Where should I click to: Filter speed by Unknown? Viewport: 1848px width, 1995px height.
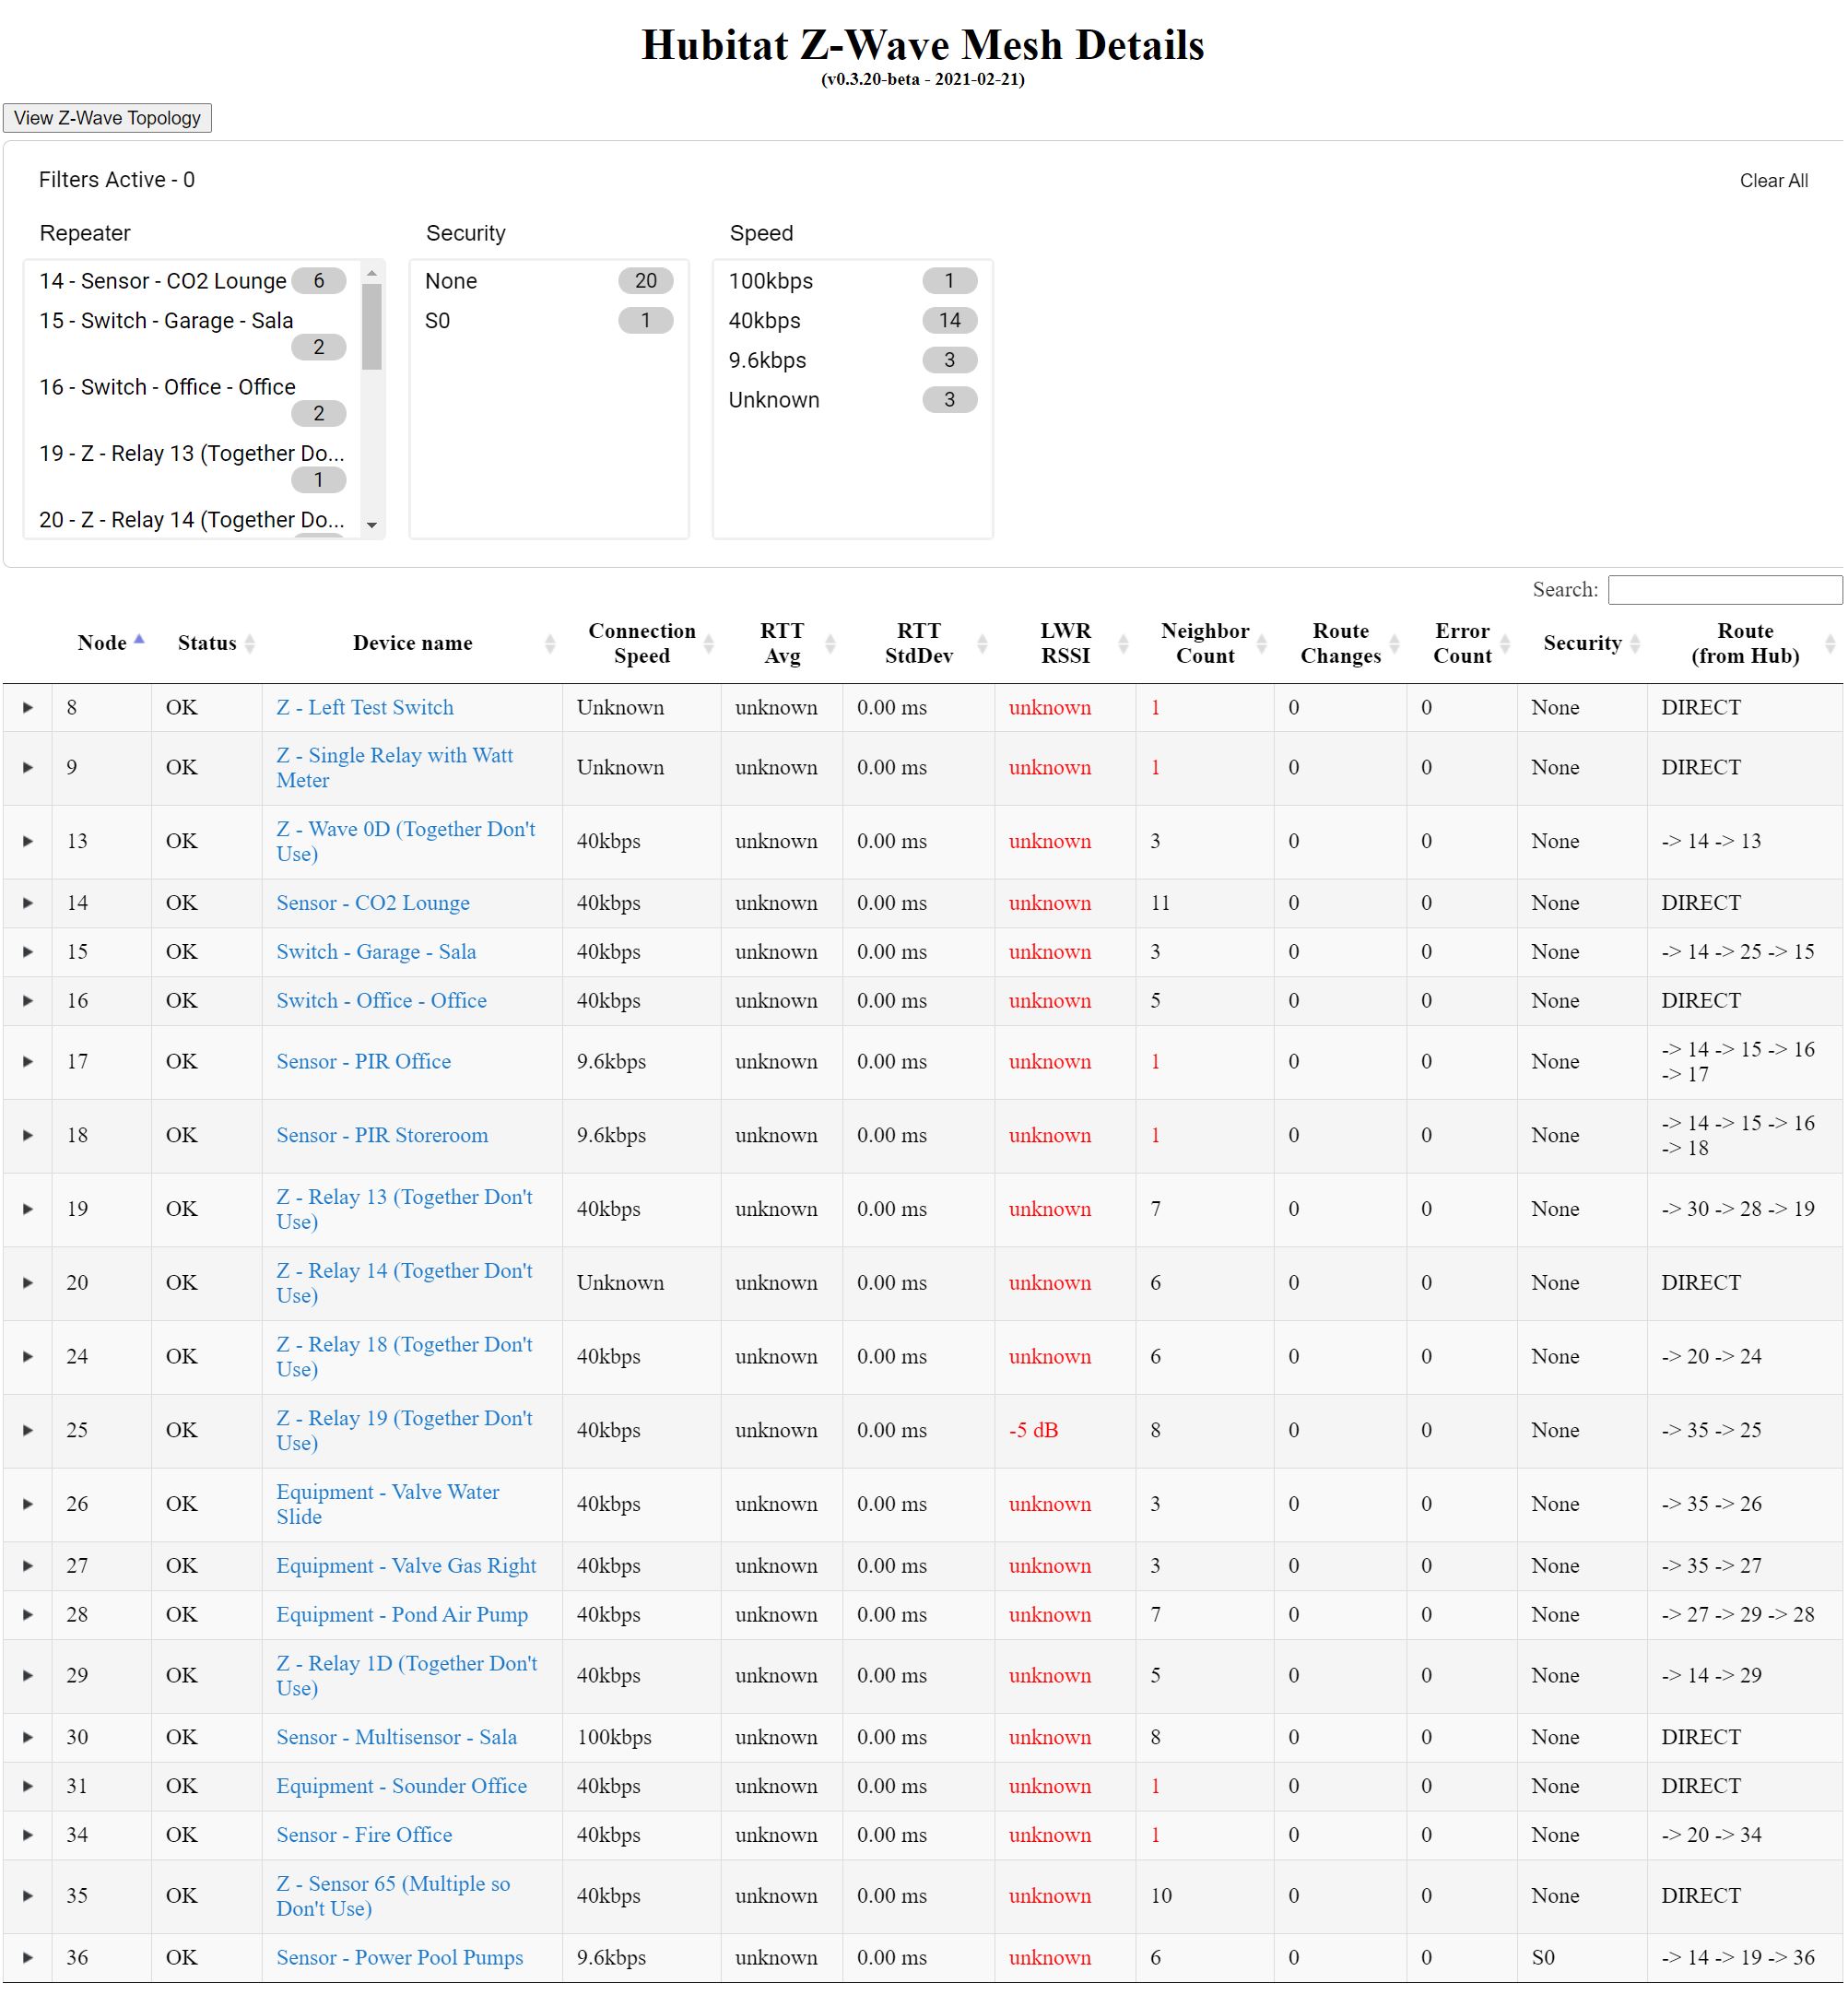[853, 400]
